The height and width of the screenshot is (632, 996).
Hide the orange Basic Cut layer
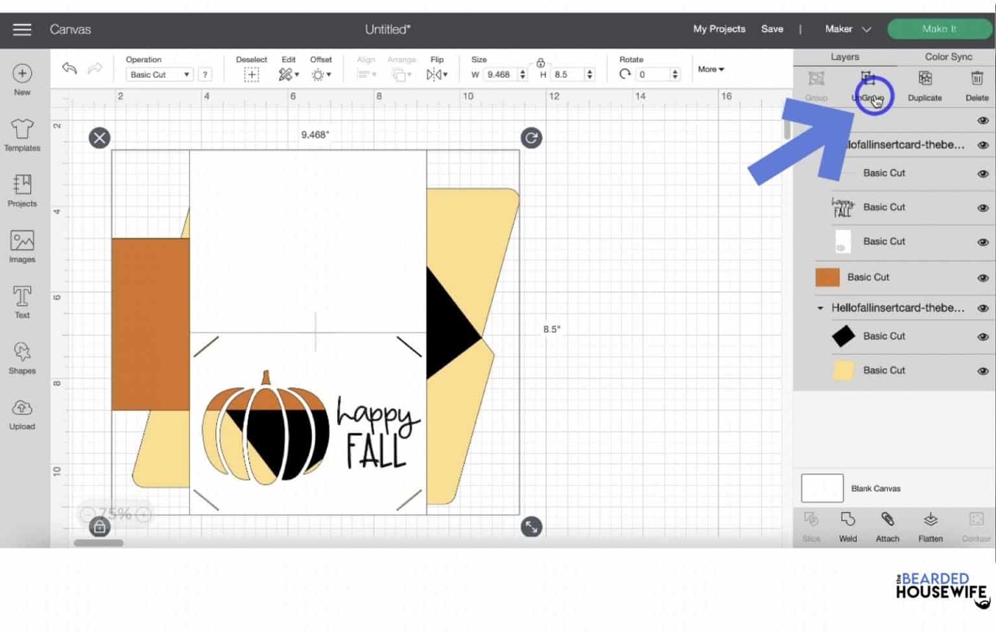click(982, 278)
